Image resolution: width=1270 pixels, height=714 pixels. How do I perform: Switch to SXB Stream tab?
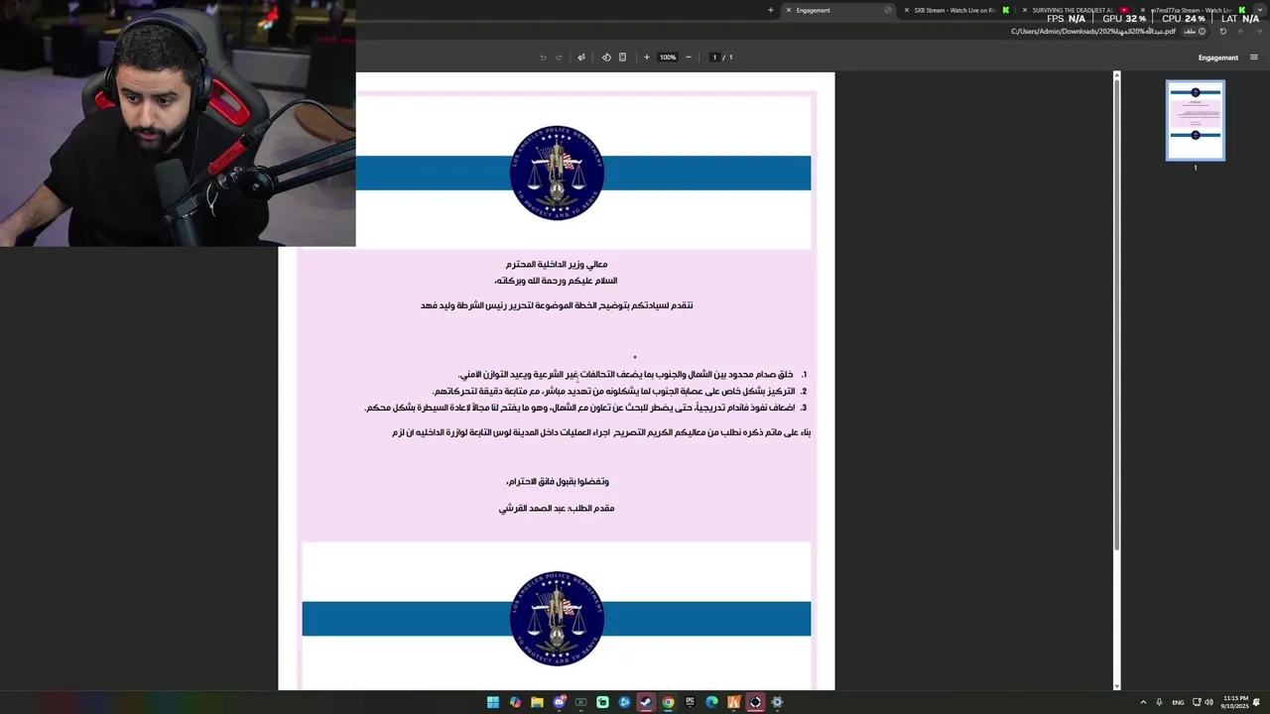[x=952, y=10]
